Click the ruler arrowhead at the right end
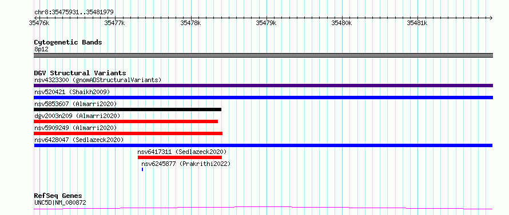This screenshot has width=509, height=215. pyautogui.click(x=491, y=18)
